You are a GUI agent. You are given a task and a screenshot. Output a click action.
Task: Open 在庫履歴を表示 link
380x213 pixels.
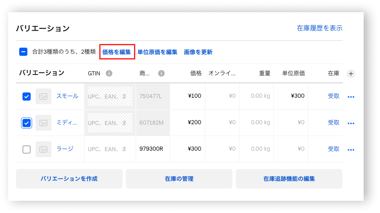point(320,28)
